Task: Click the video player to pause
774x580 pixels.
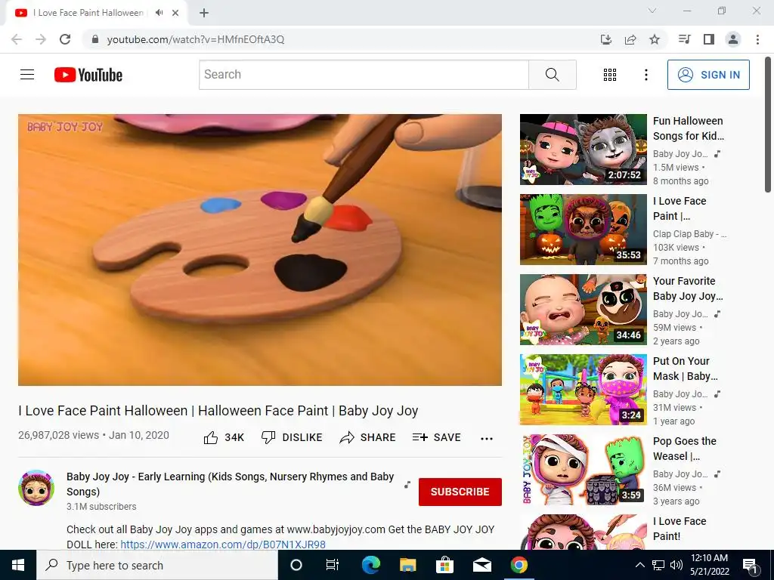Action: [x=260, y=249]
